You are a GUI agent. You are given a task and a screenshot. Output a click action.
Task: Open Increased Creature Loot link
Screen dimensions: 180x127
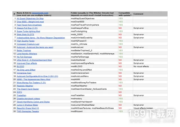tap(28, 44)
